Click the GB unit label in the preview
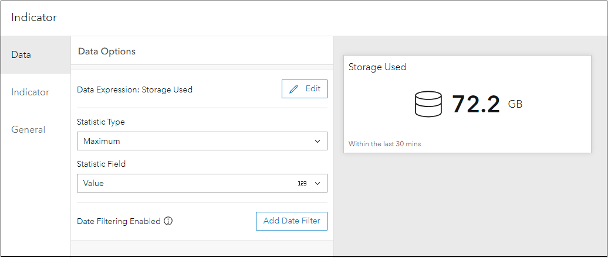The width and height of the screenshot is (608, 258). [515, 104]
